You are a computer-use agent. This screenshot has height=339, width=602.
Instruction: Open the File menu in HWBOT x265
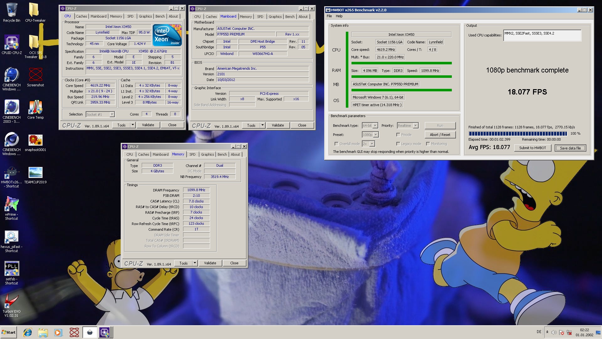point(329,16)
